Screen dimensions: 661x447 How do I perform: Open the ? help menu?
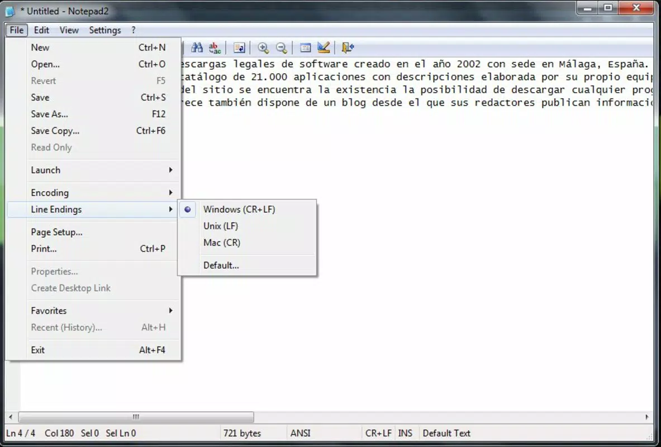tap(133, 30)
